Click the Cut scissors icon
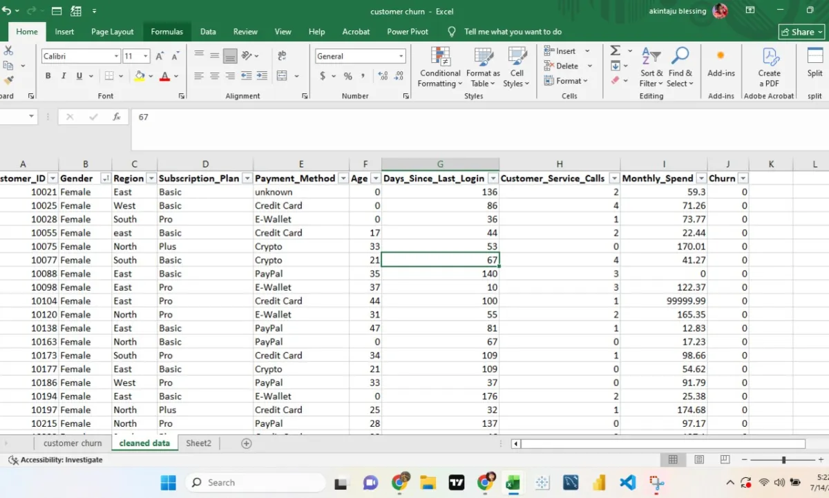This screenshot has width=829, height=498. (8, 50)
